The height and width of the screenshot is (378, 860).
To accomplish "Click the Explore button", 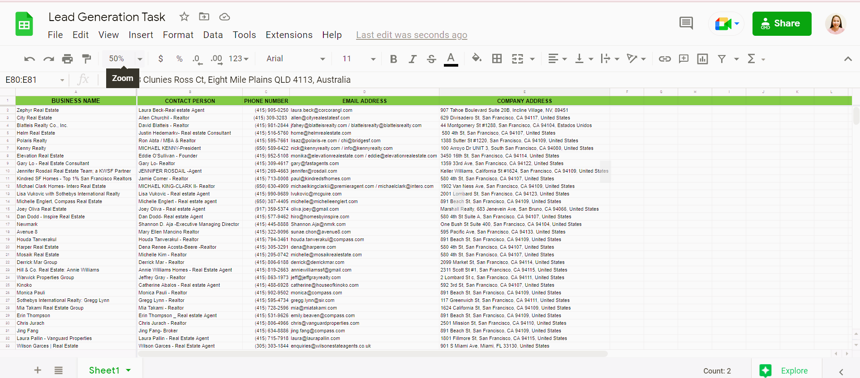I will pyautogui.click(x=787, y=370).
